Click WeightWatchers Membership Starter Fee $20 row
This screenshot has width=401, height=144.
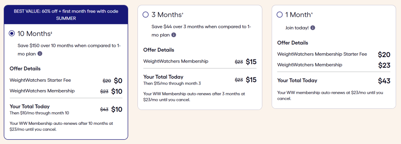click(334, 54)
